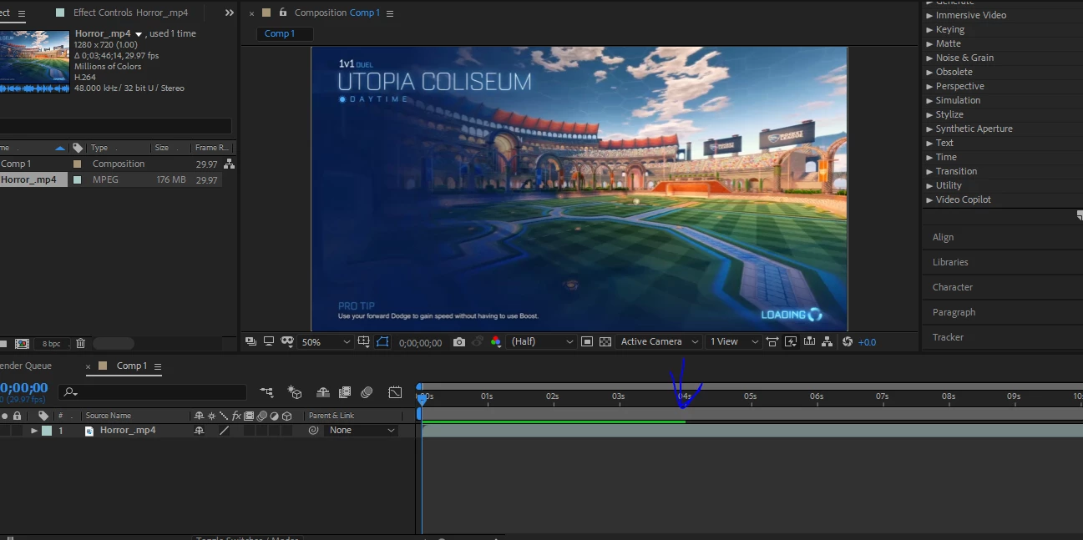Expand Horror_.mp4 layer properties triangle

coord(34,431)
